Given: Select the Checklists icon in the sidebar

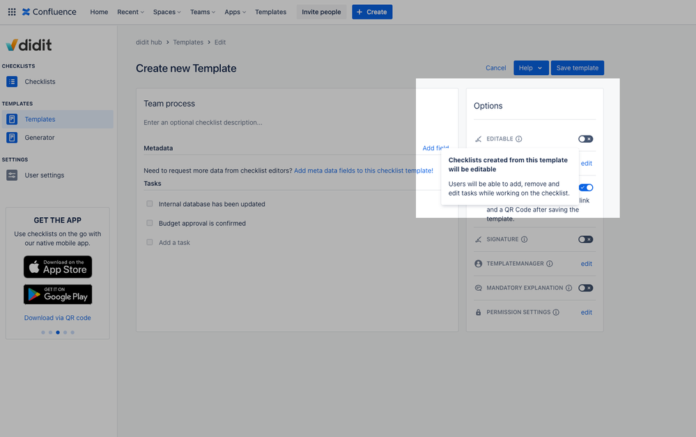Looking at the screenshot, I should click(x=11, y=81).
